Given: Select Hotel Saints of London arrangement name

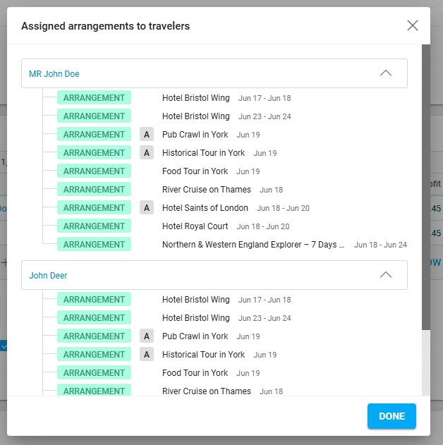Looking at the screenshot, I should [x=205, y=208].
